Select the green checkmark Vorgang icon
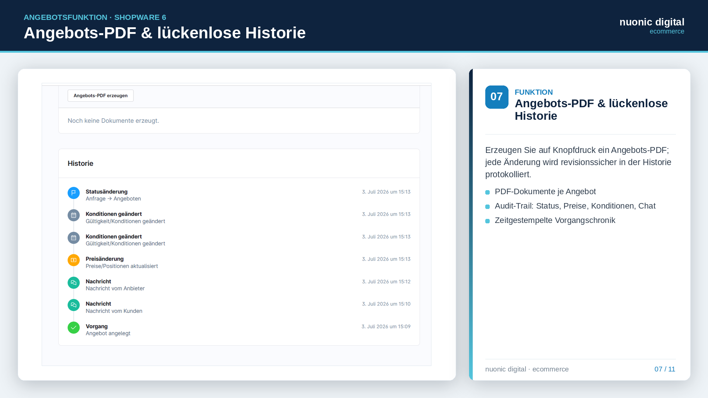Screen dimensions: 708x398 click(74, 328)
